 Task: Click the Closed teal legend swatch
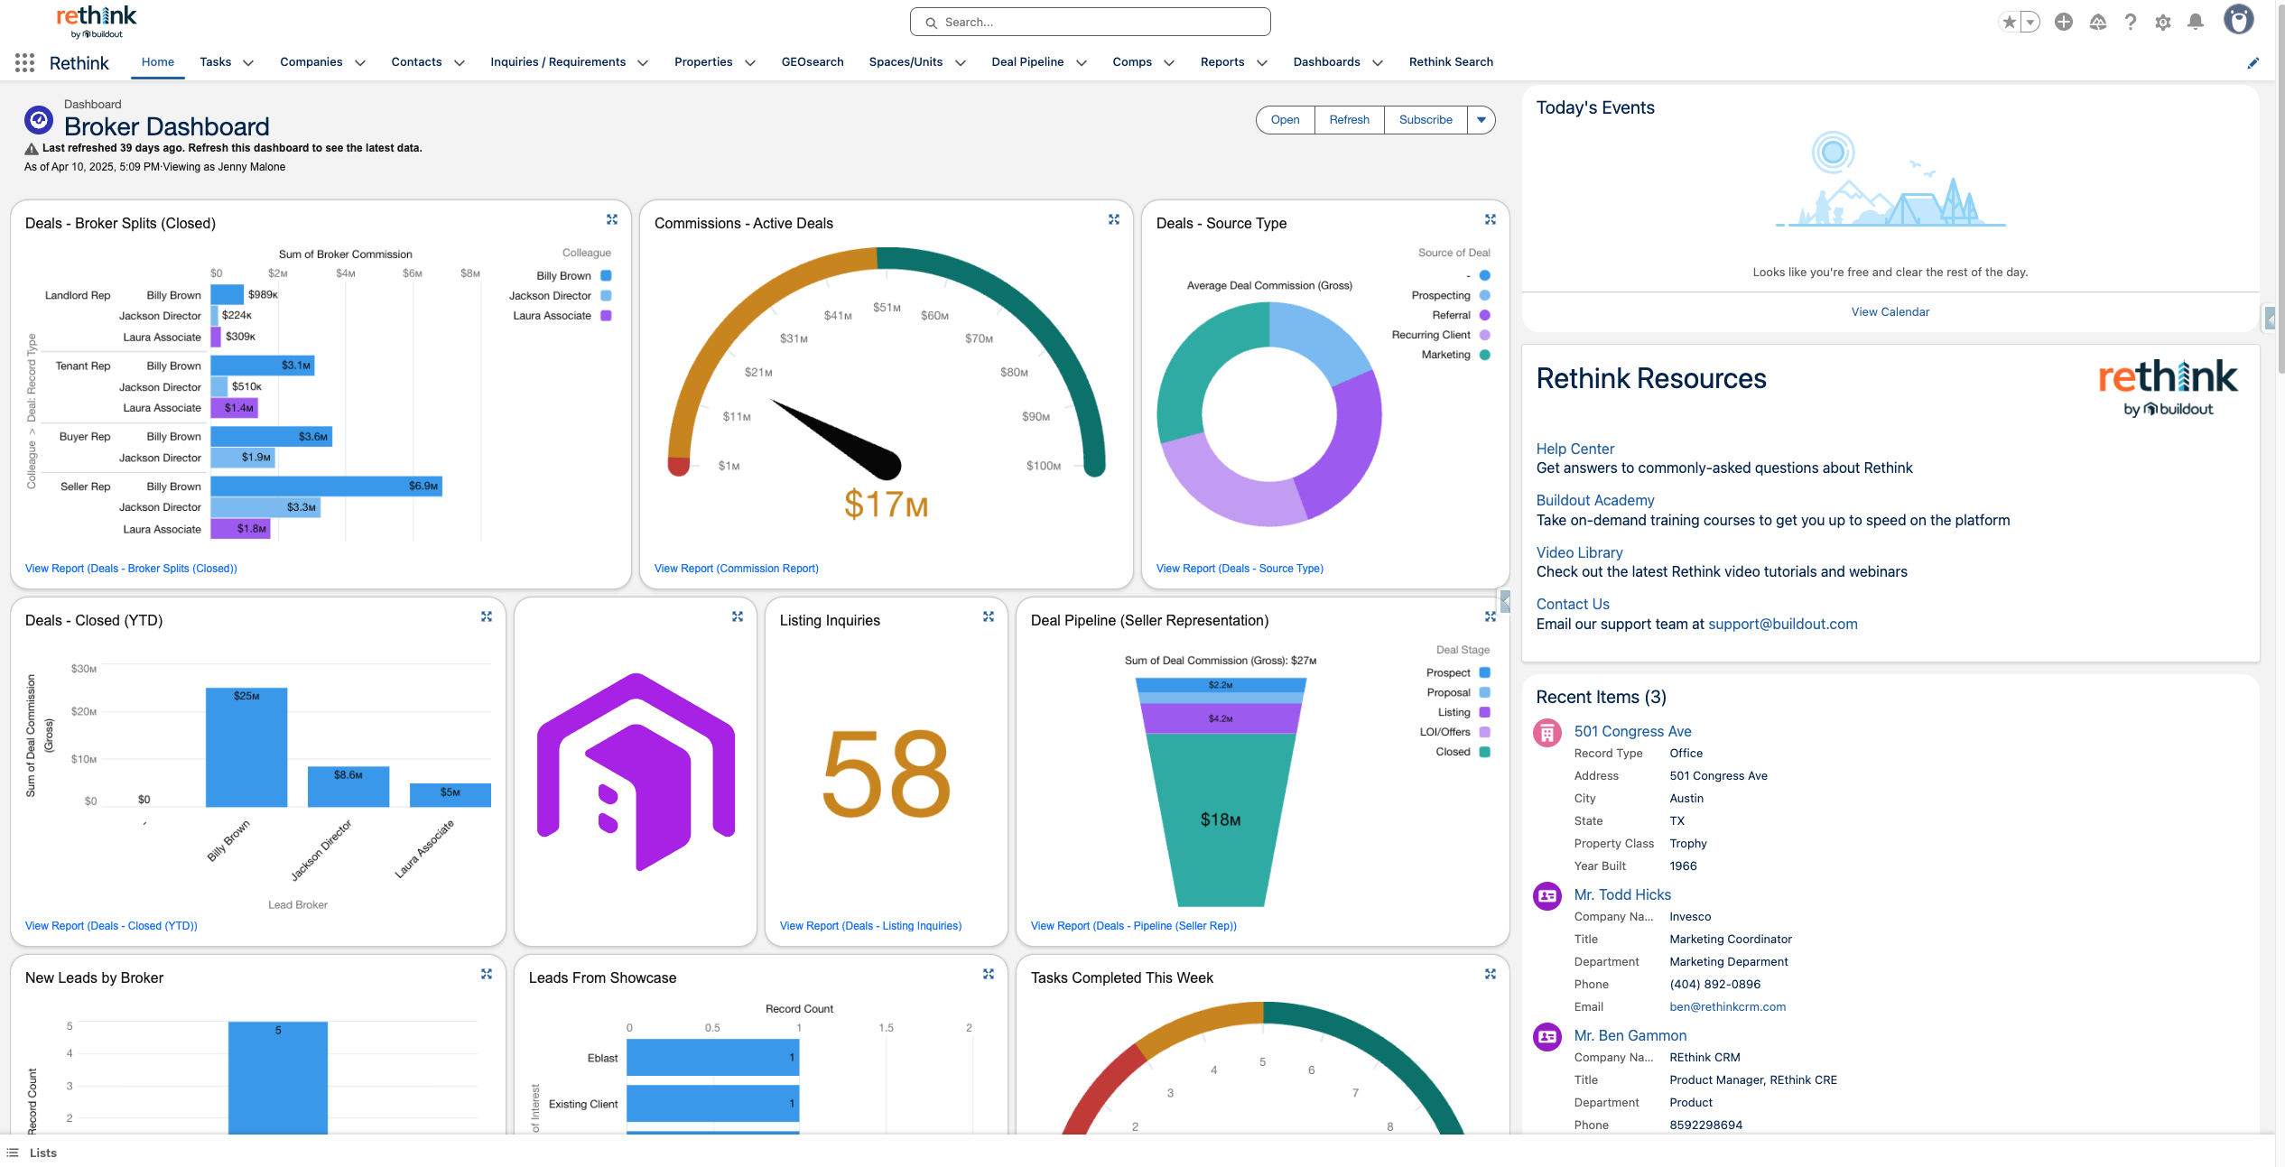click(1485, 752)
